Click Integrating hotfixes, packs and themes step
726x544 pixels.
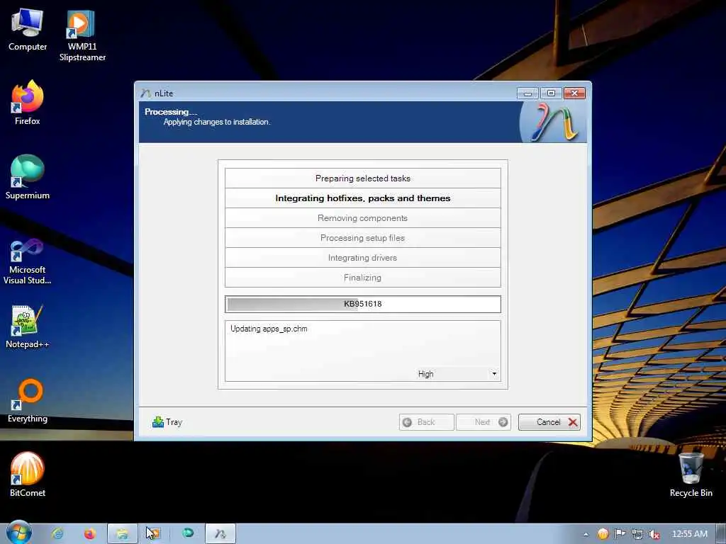(x=362, y=198)
